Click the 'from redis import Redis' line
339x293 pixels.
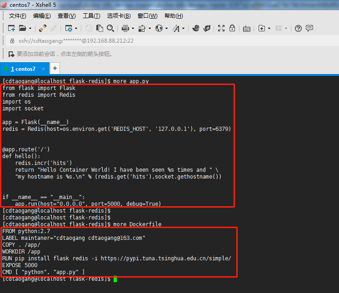tap(39, 95)
